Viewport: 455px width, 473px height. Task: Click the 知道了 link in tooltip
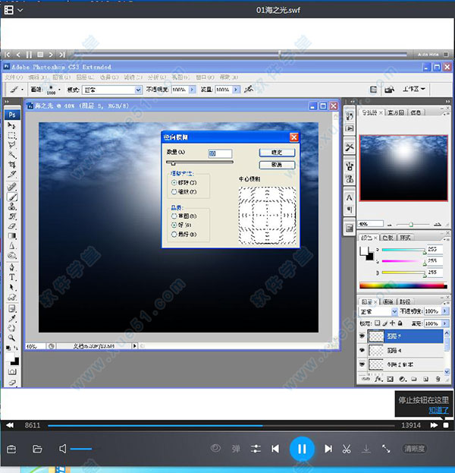pyautogui.click(x=439, y=410)
